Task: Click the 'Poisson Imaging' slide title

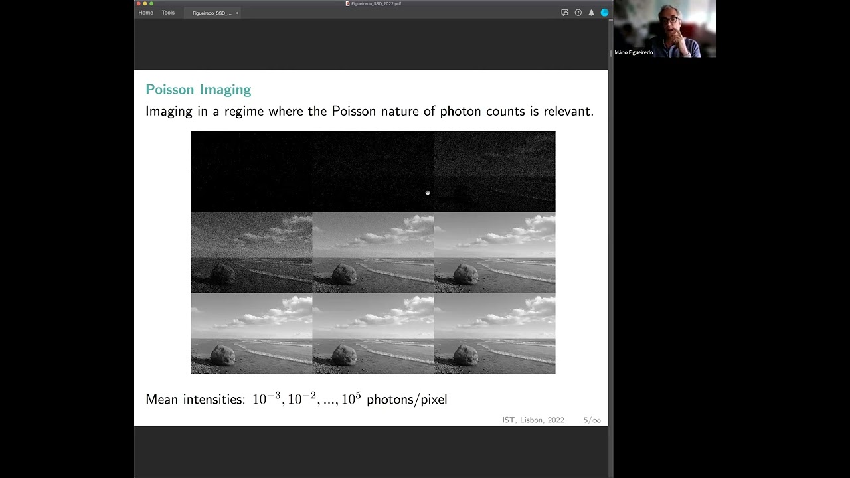Action: [199, 90]
